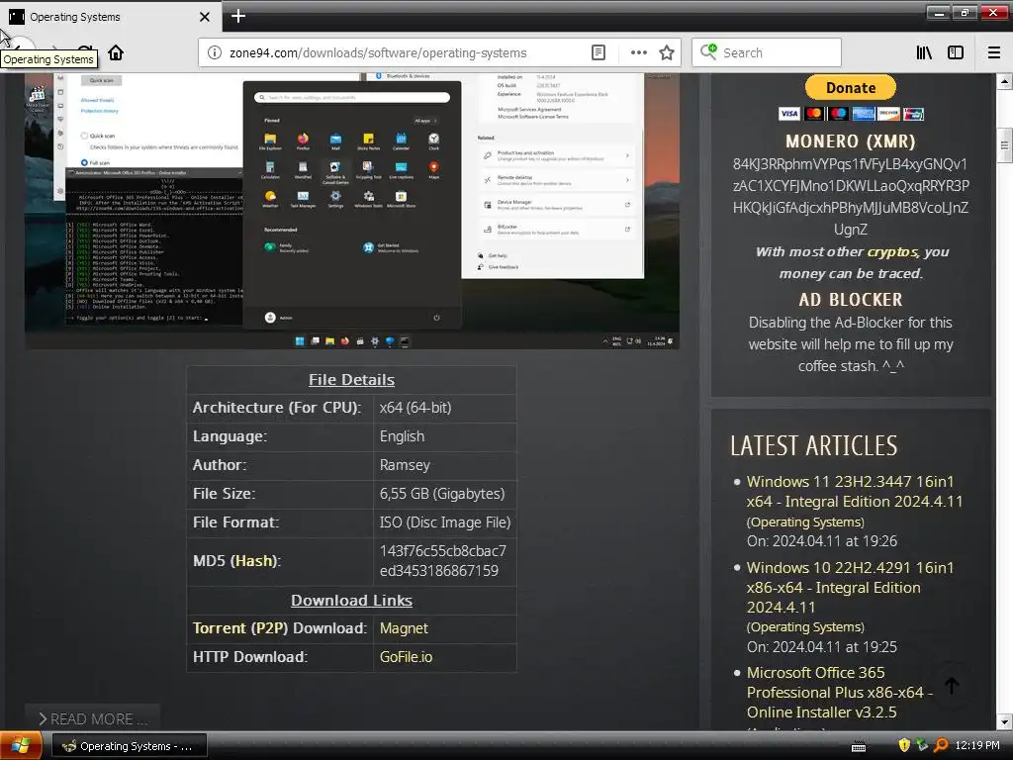The width and height of the screenshot is (1013, 760).
Task: Click the File Details header
Action: tap(351, 380)
